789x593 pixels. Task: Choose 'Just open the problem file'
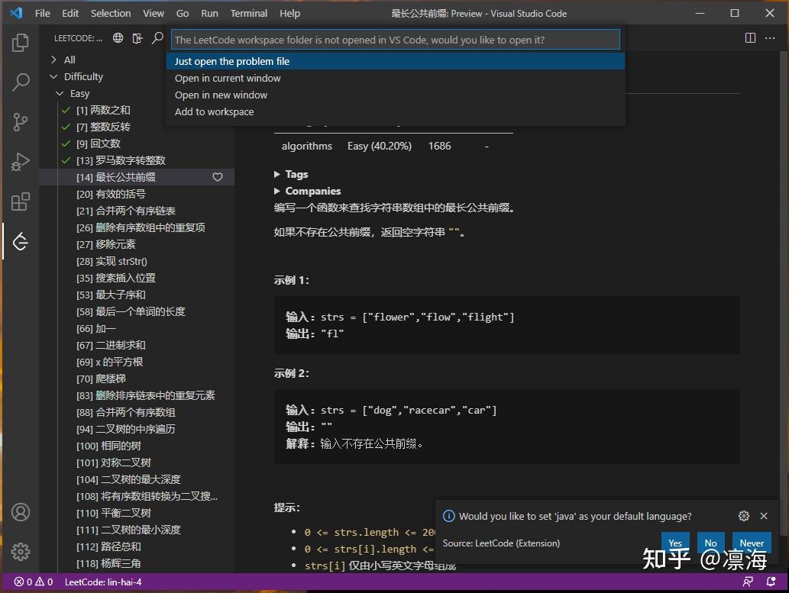[231, 61]
